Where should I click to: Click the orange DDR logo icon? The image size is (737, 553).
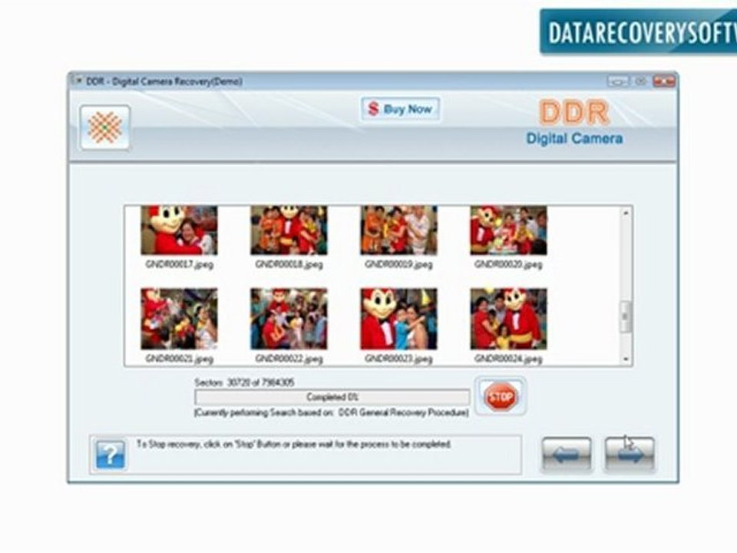coord(105,127)
